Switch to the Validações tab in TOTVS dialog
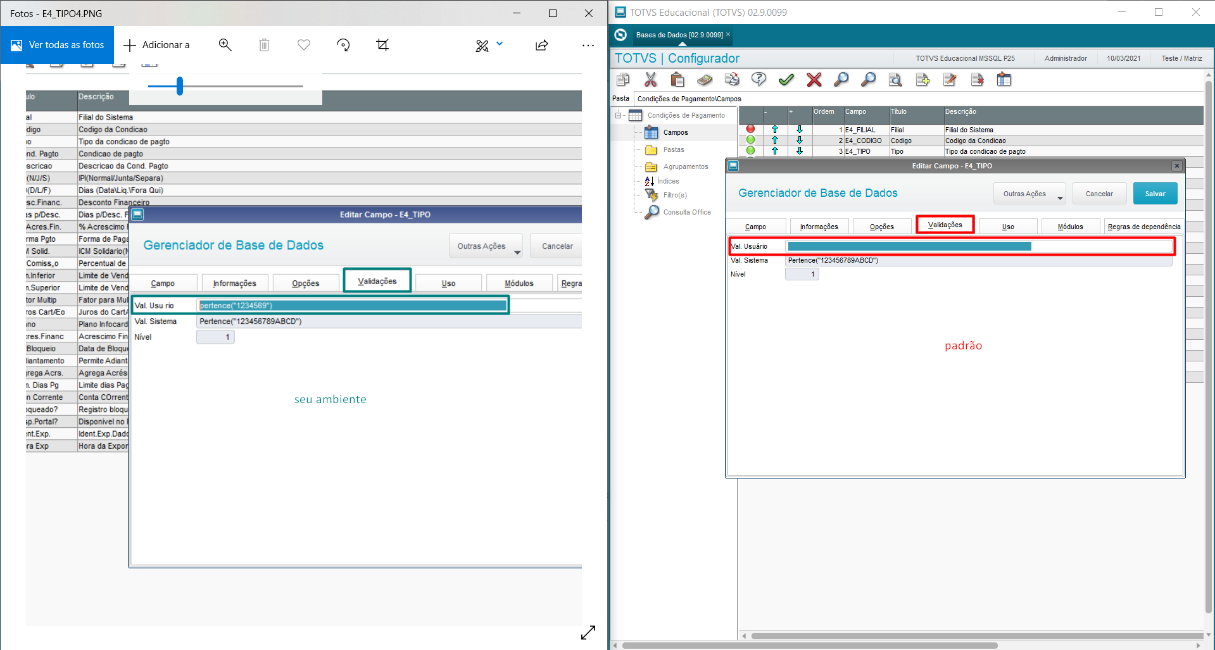 pos(945,225)
